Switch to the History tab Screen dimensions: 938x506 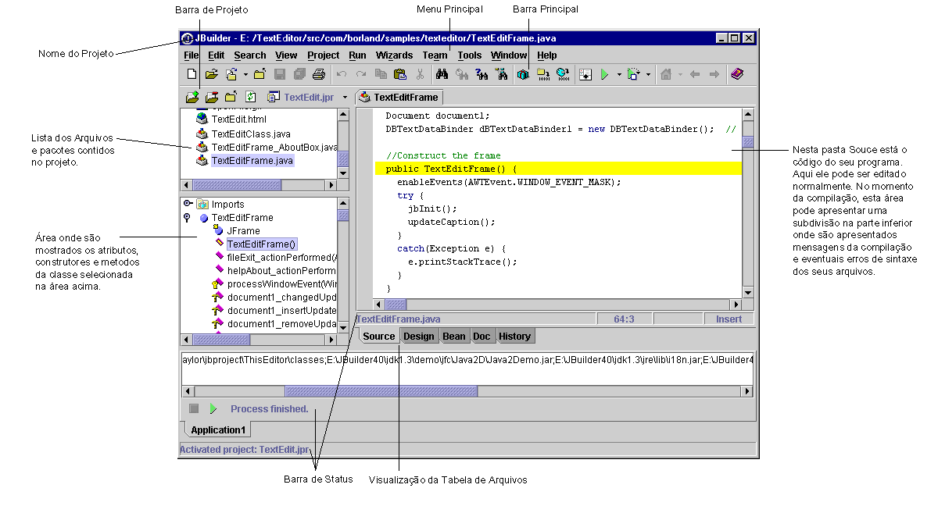(515, 337)
